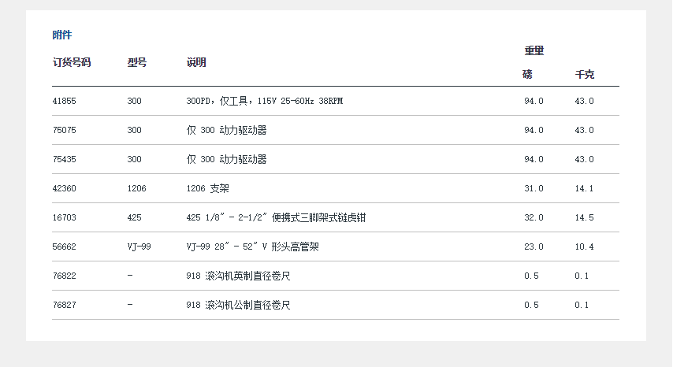Select the 千克 weight sub-header
673x367 pixels.
(x=584, y=75)
